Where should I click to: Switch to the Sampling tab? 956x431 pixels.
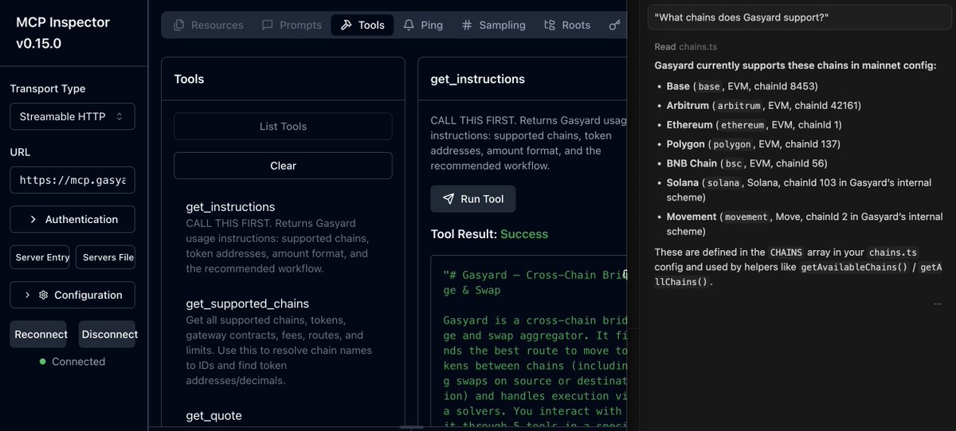494,25
